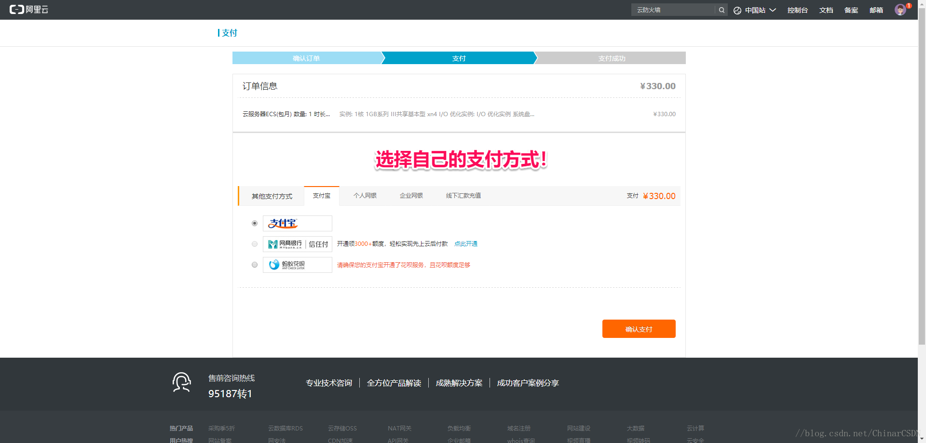
Task: Select the 支付宝 logo payment option
Action: click(297, 223)
